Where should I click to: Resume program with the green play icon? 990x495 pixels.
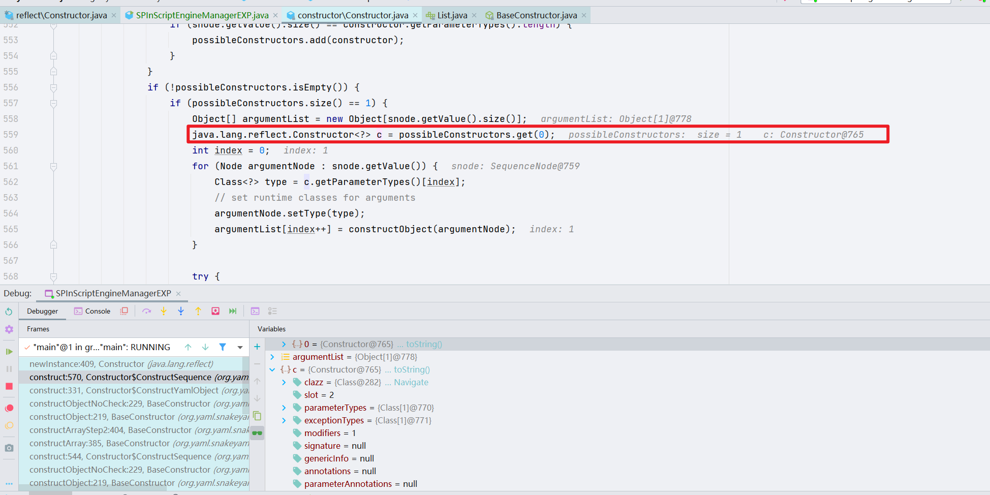pyautogui.click(x=9, y=351)
